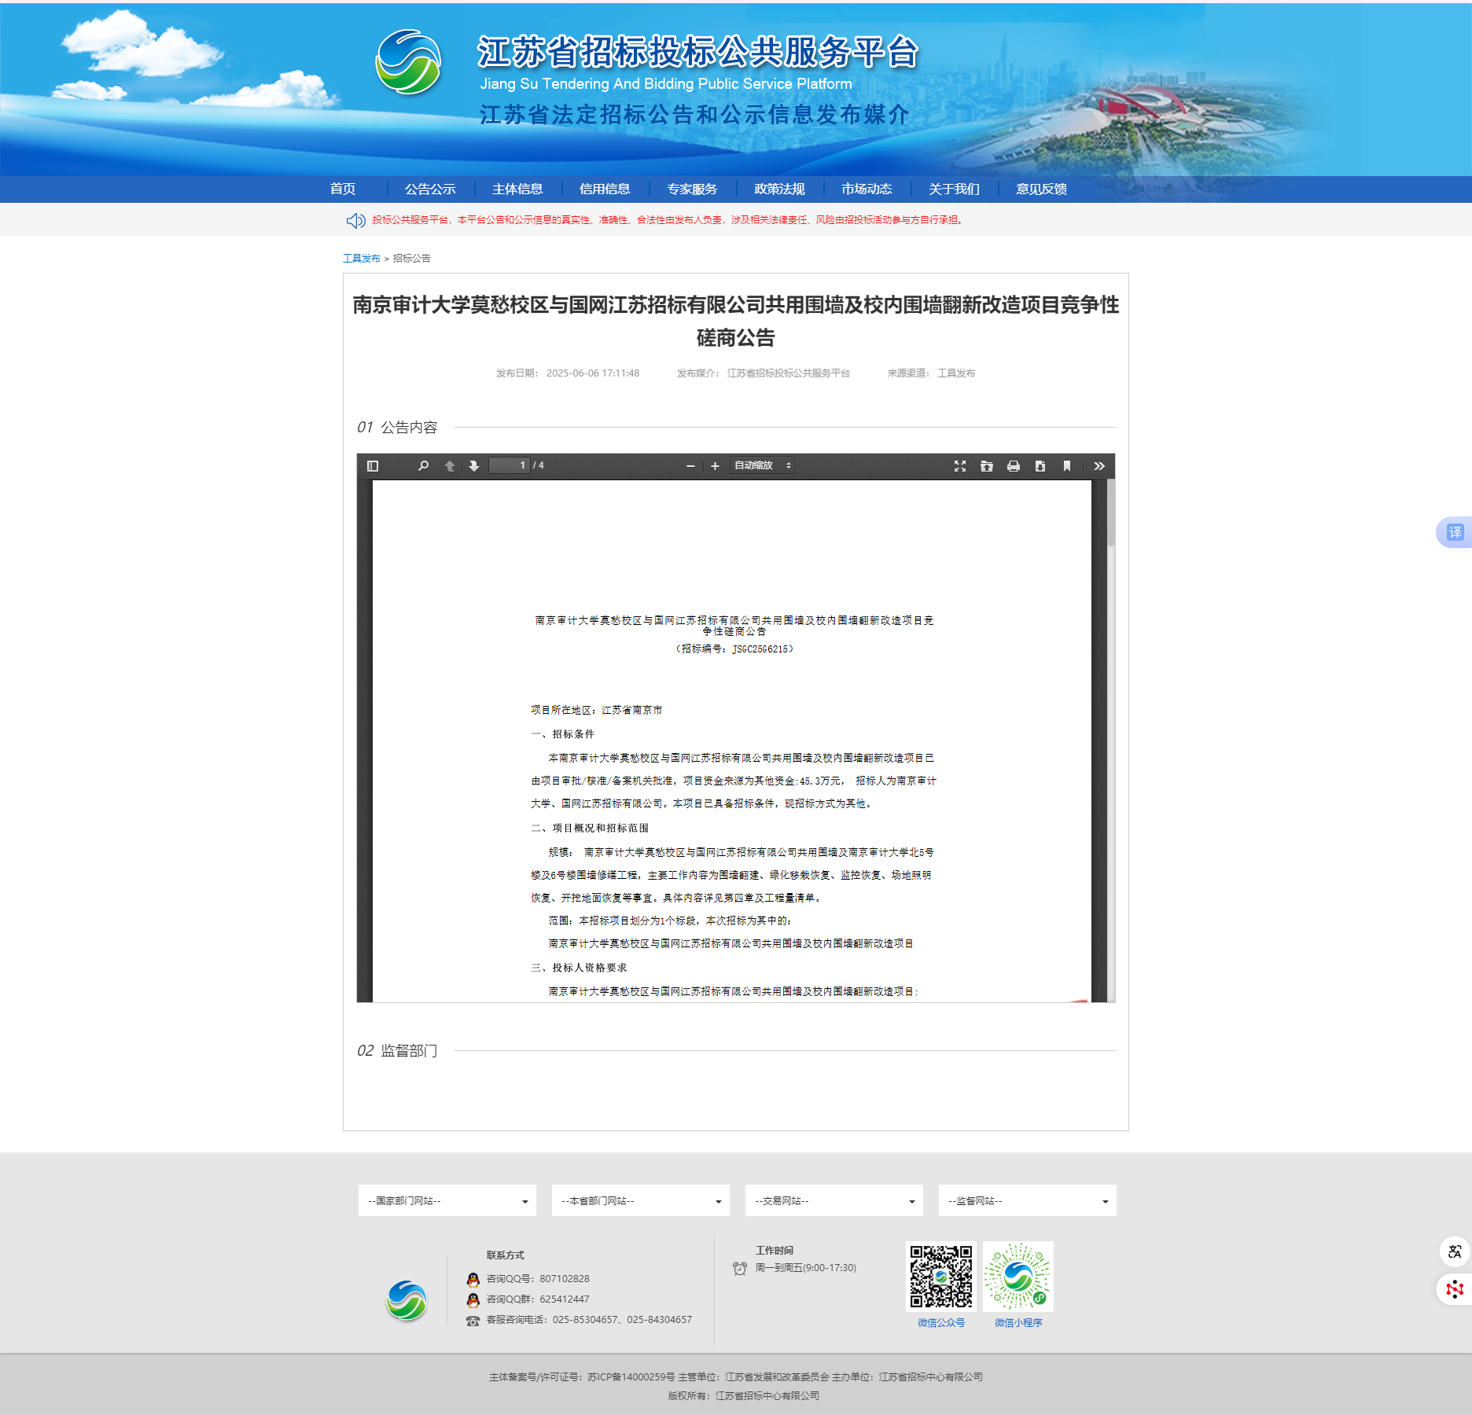Click the 来源渠道: 工具发布 text
This screenshot has height=1415, width=1472.
click(x=931, y=373)
